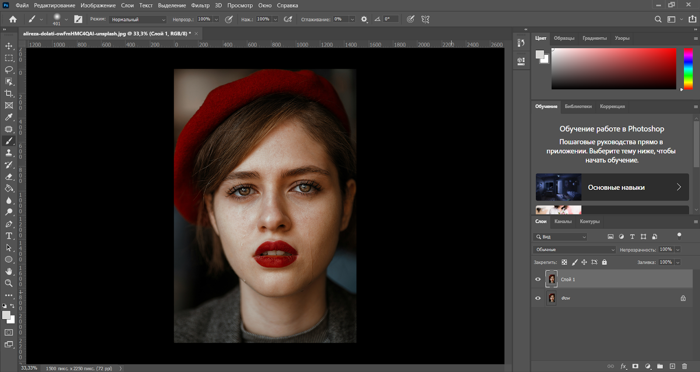Toggle Quick Mask mode
This screenshot has height=372, width=700.
[x=9, y=333]
